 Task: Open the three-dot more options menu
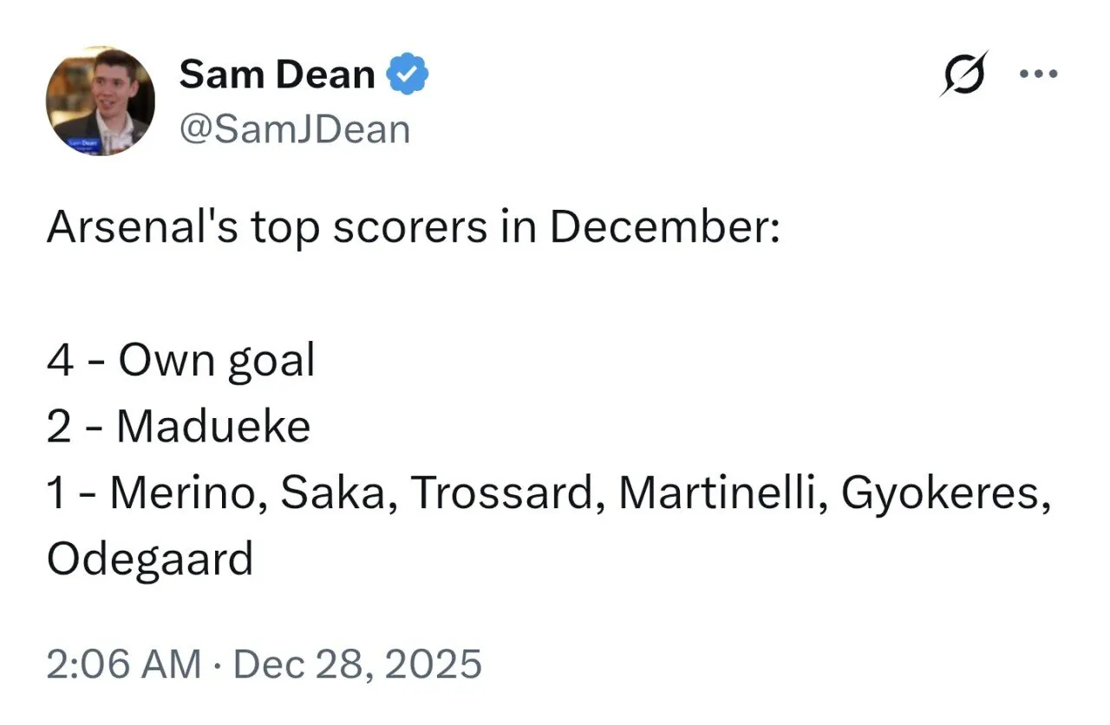click(x=1039, y=74)
